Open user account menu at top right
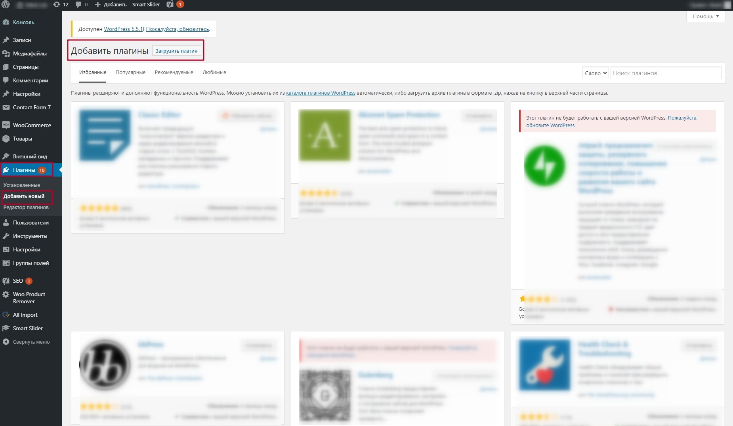This screenshot has height=426, width=733. point(710,5)
